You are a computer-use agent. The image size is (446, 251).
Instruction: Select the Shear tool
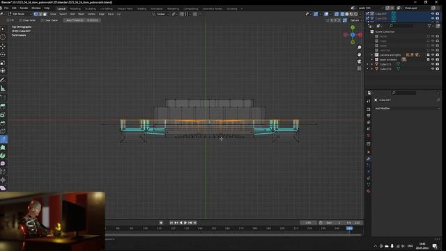click(3, 188)
